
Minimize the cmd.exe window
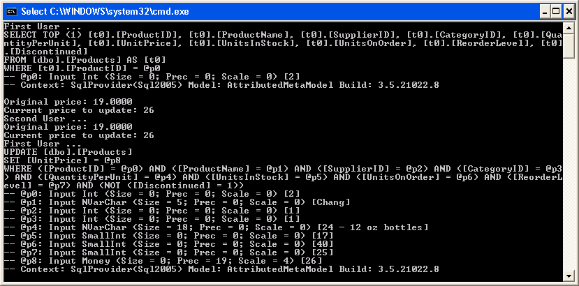point(545,12)
